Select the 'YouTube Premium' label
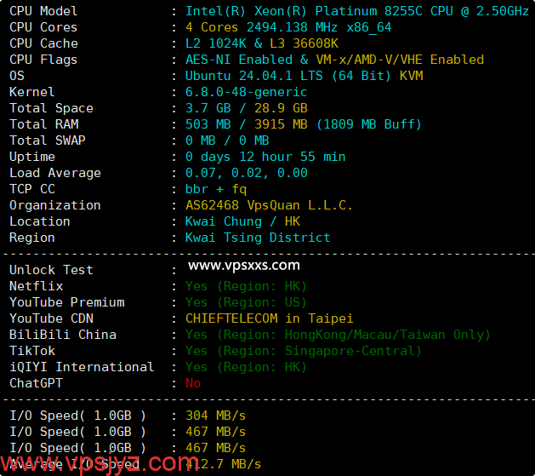535x476 pixels. [x=67, y=302]
